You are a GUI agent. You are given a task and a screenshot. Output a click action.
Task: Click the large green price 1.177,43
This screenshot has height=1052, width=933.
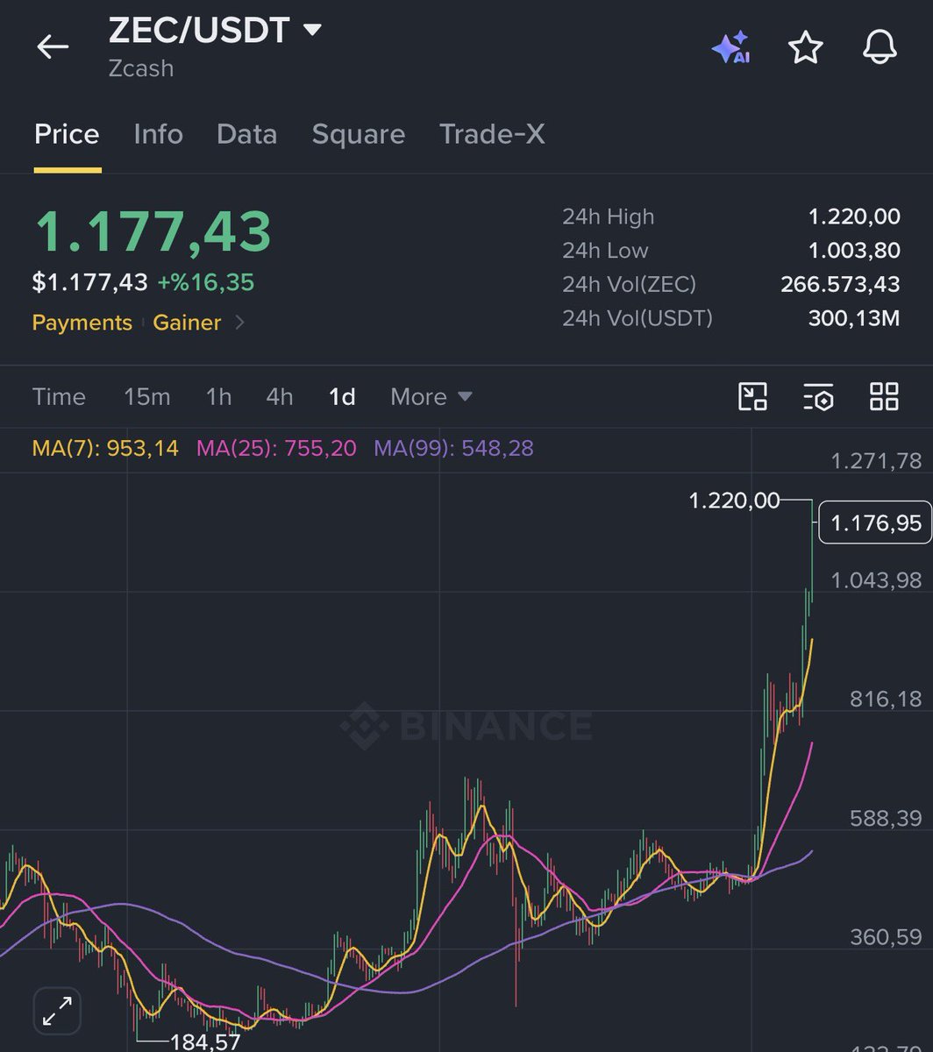153,231
